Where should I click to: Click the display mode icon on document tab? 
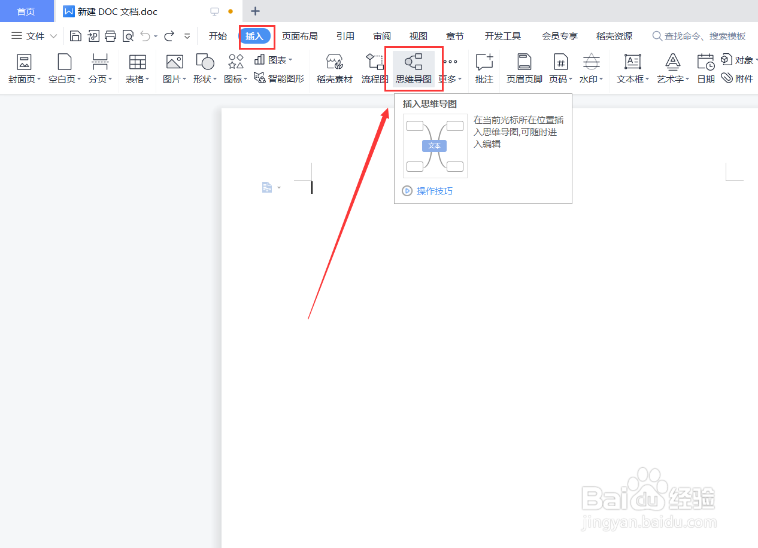click(214, 11)
